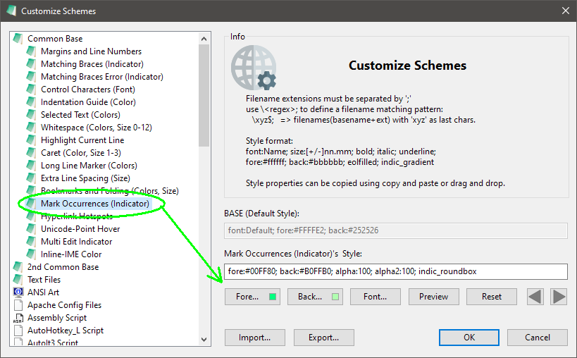
Task: Click the icon beside Long Line Marker (Colors)
Action: coord(31,165)
